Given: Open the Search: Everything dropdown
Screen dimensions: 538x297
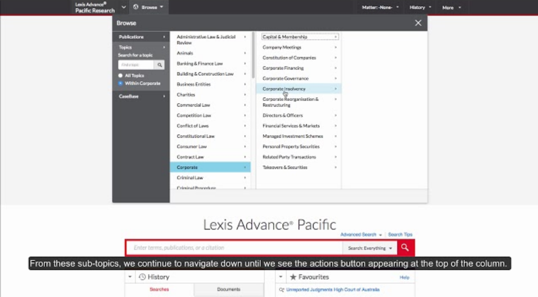Looking at the screenshot, I should (370, 248).
